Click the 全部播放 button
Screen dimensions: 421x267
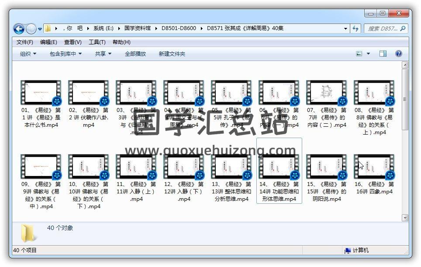135,54
